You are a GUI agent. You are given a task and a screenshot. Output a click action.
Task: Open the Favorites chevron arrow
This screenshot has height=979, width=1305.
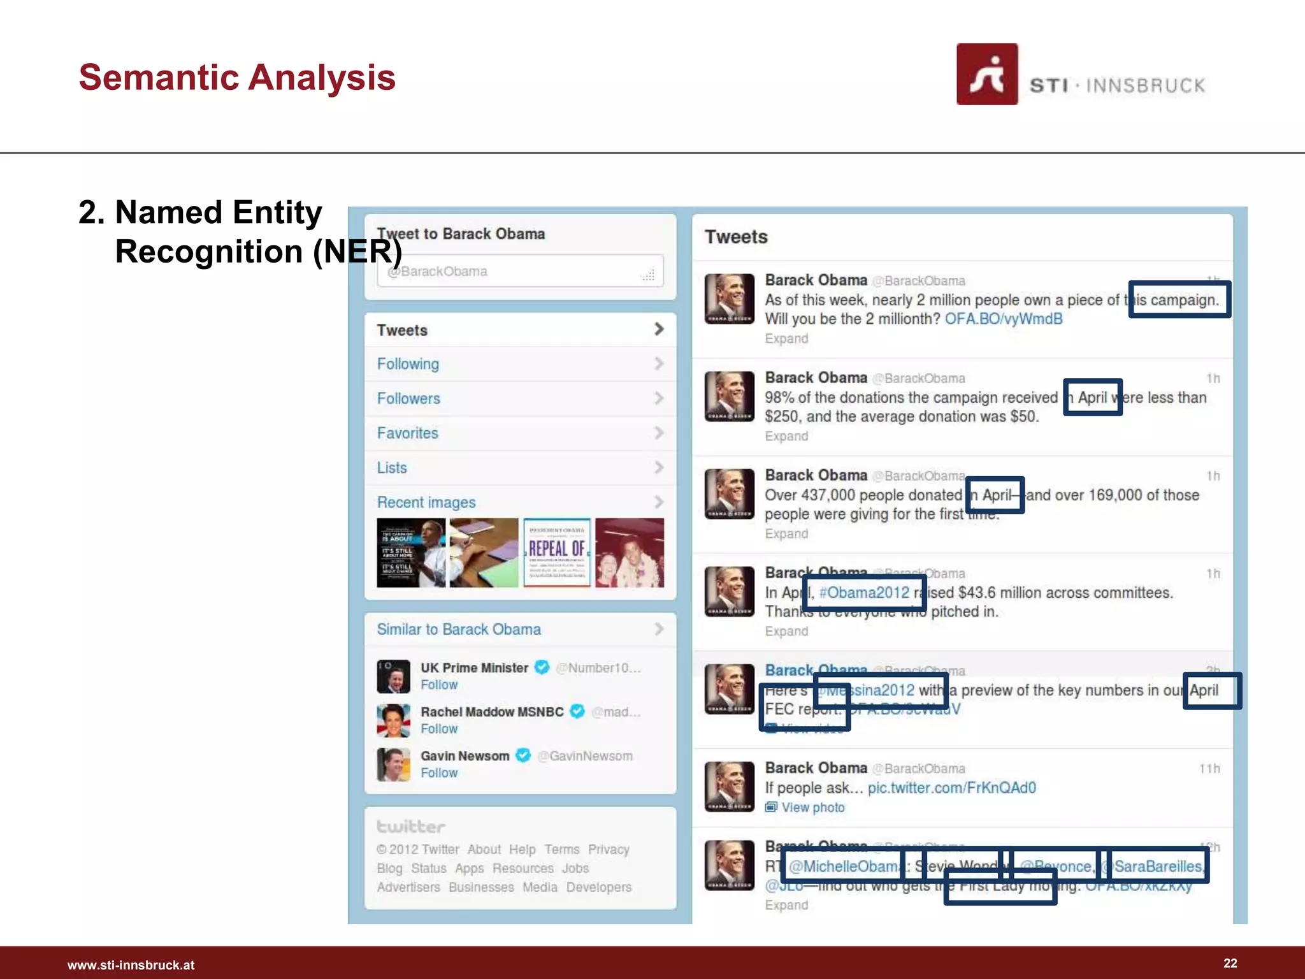(x=659, y=433)
